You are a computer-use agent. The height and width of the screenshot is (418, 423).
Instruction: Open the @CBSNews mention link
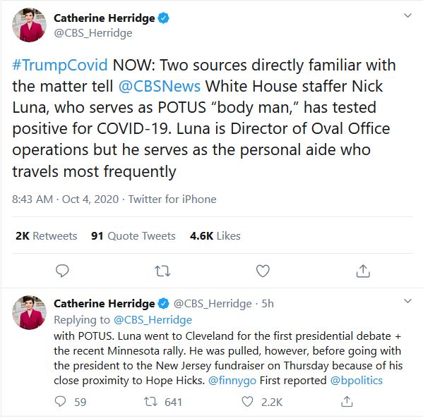(160, 87)
